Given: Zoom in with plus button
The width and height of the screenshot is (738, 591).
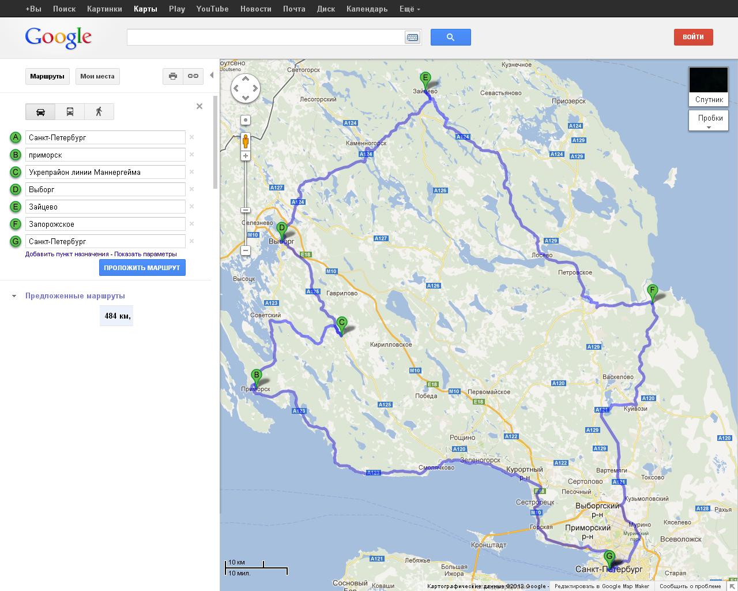Looking at the screenshot, I should (246, 156).
